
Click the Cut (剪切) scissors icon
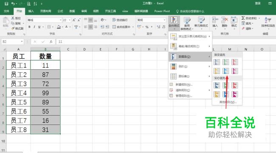[x=13, y=18]
